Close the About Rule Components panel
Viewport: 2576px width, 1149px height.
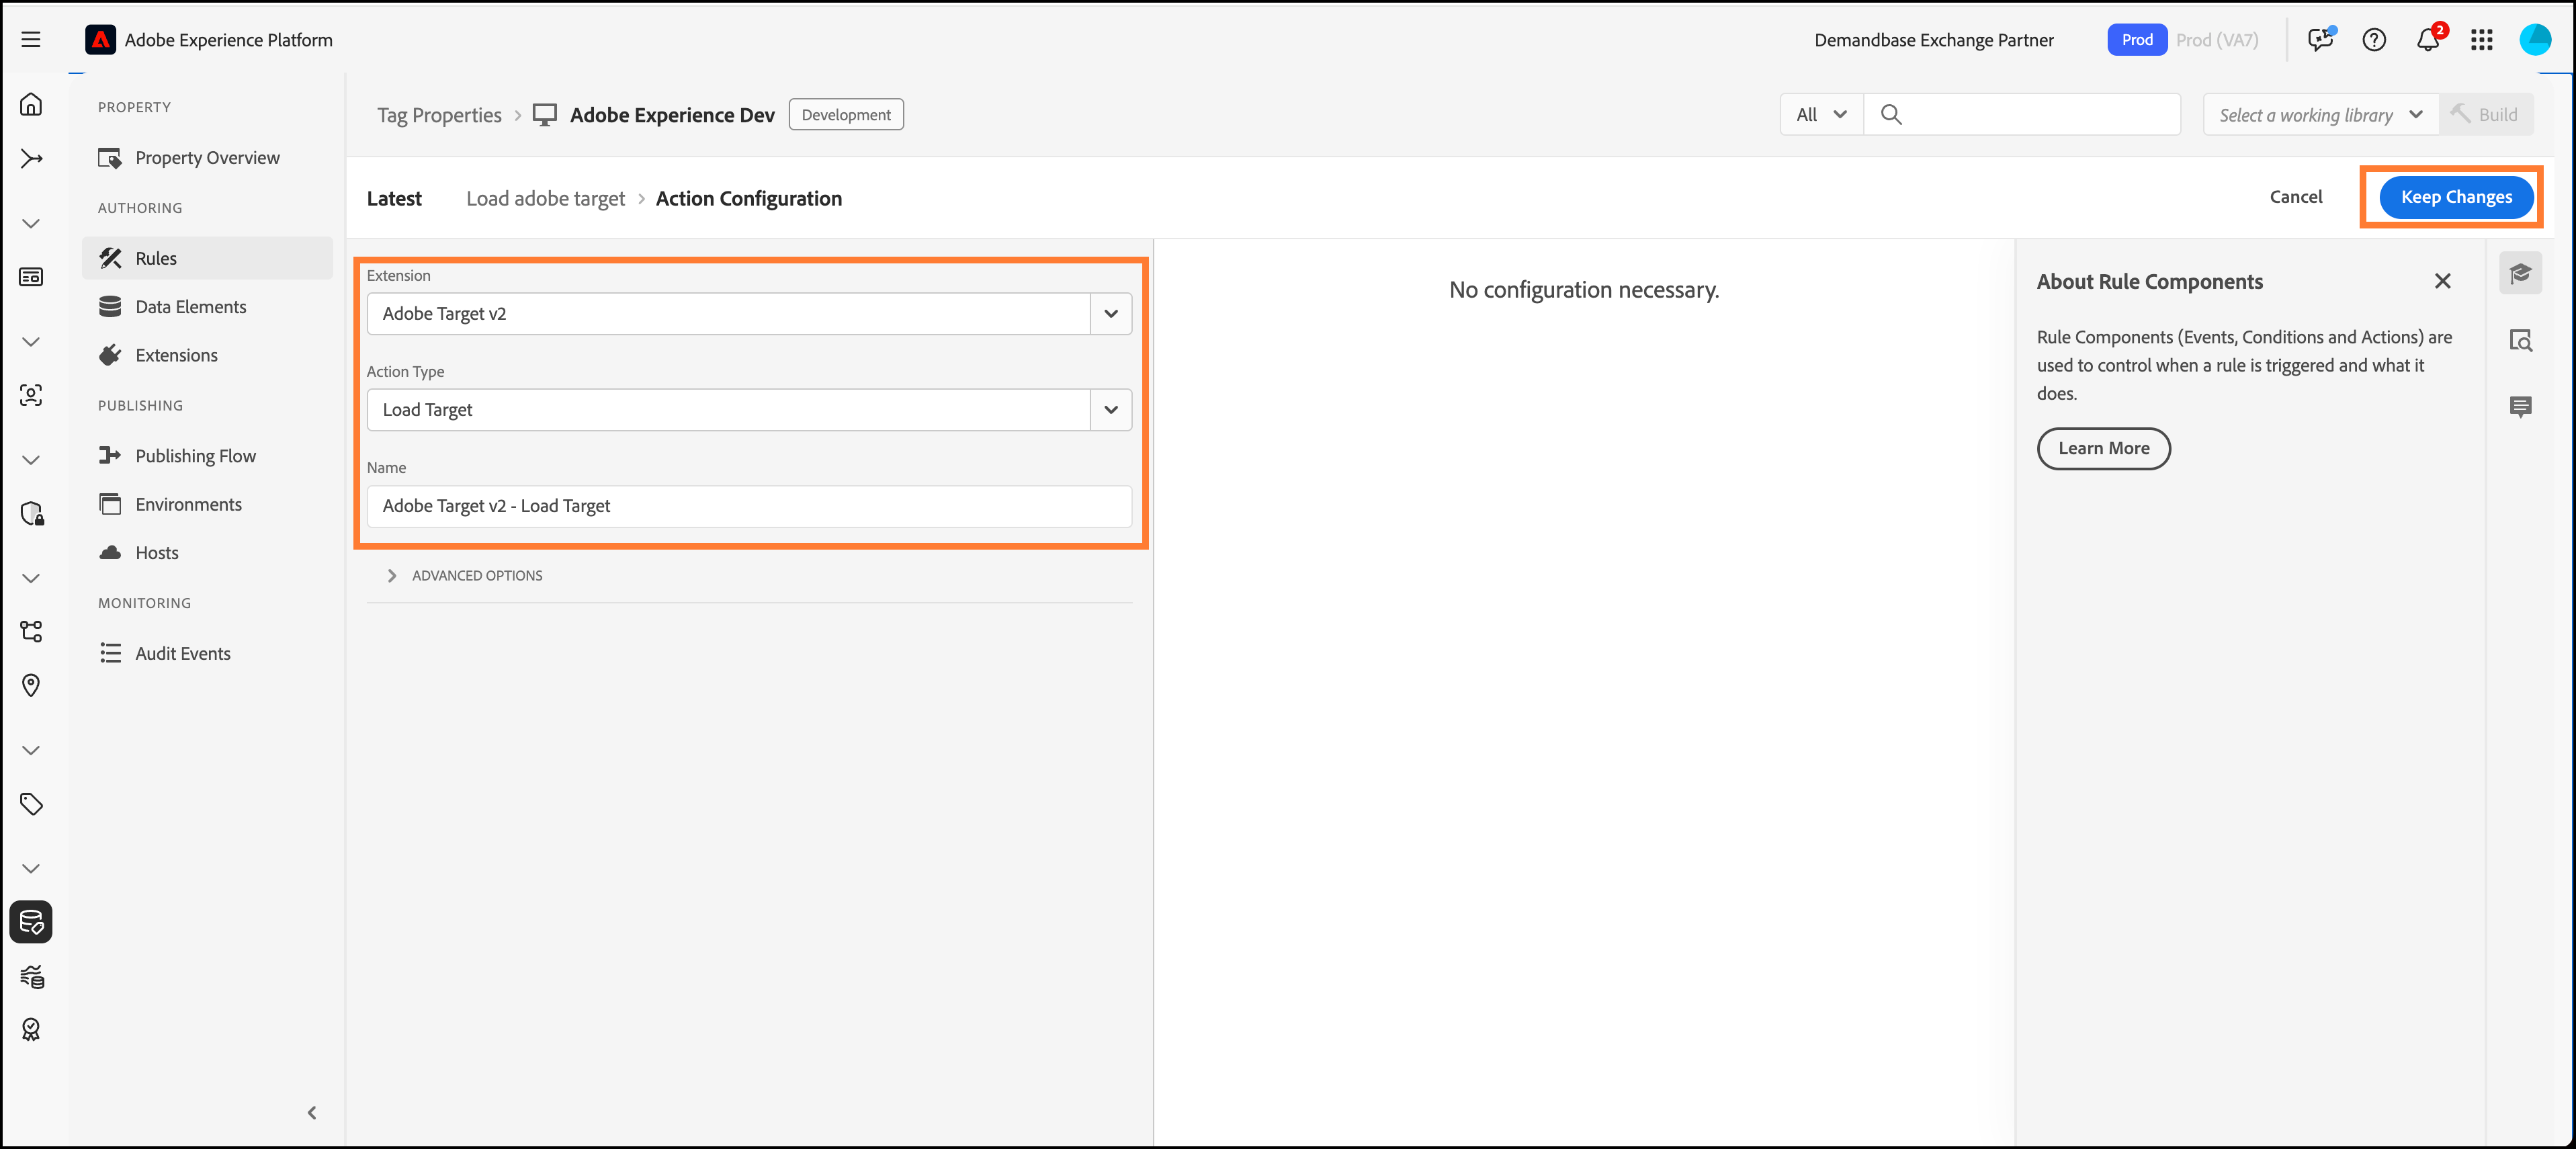point(2442,282)
